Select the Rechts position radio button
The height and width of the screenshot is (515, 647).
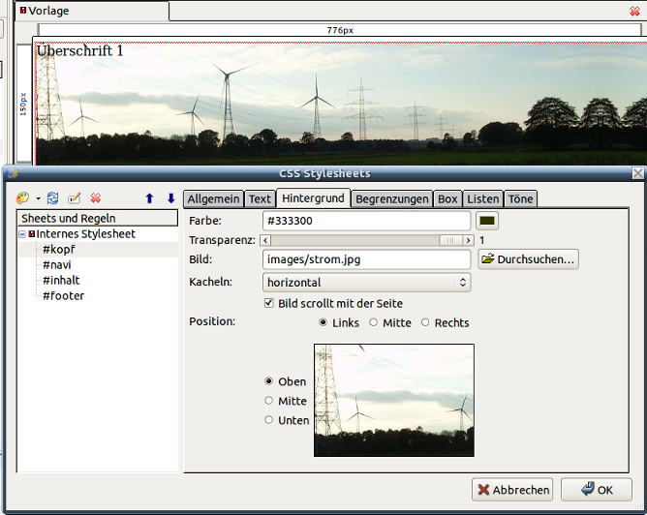pyautogui.click(x=425, y=322)
